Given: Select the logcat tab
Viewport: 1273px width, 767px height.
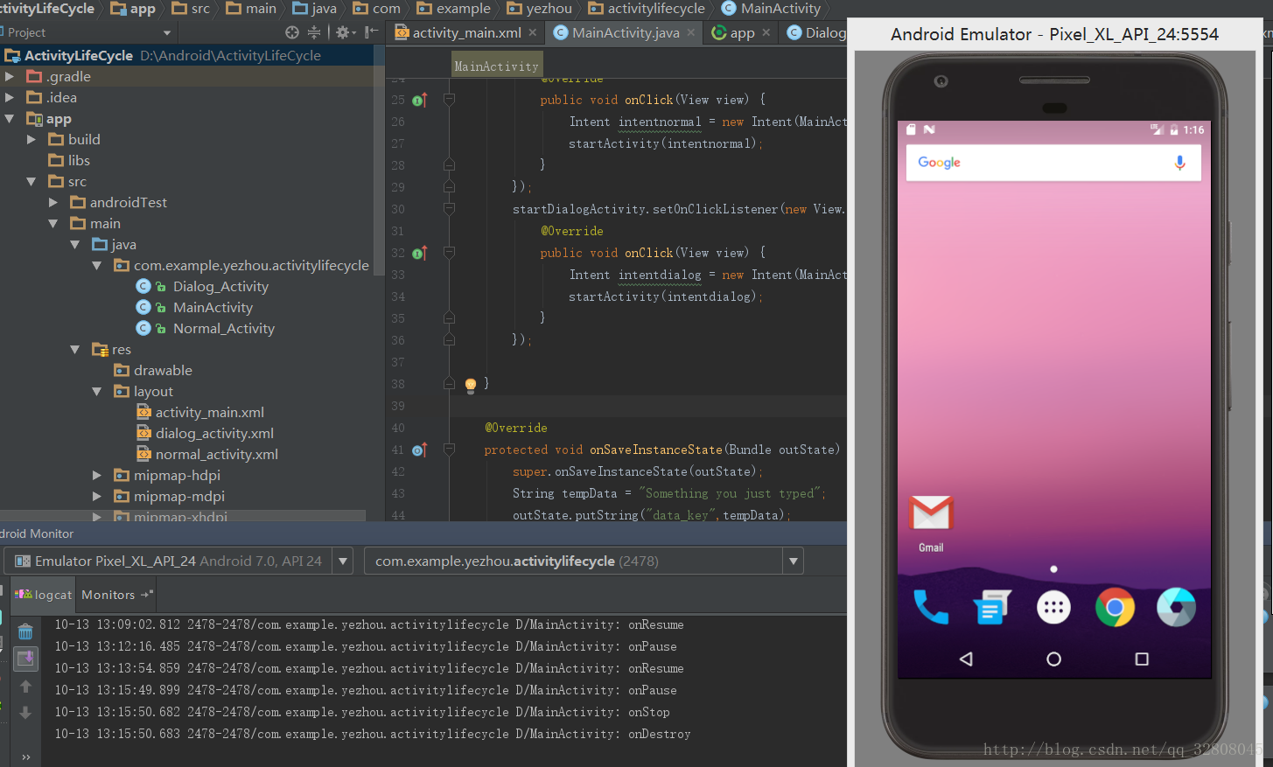Looking at the screenshot, I should tap(44, 595).
